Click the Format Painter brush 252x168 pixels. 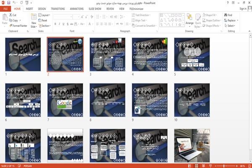18,26
